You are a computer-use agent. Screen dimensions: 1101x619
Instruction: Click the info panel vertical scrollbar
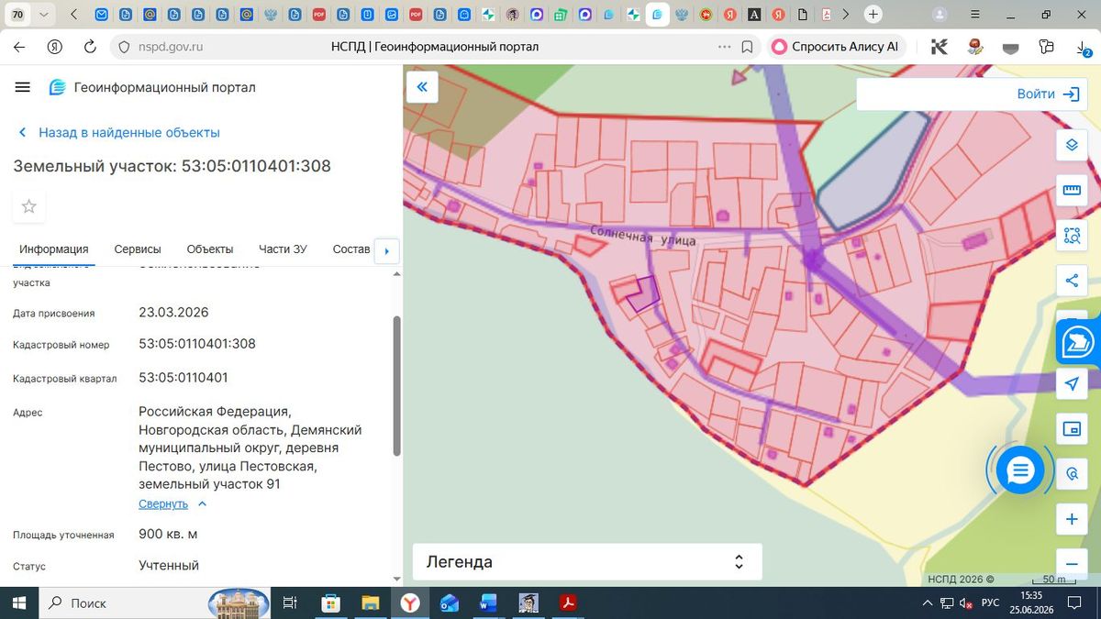[396, 385]
